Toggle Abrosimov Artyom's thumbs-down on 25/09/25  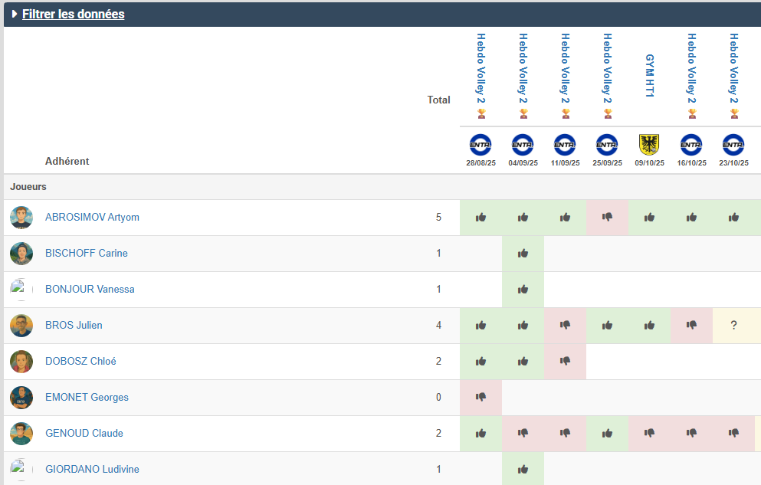coord(607,217)
